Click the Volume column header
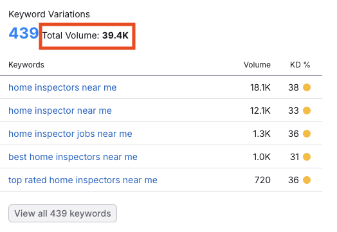The image size is (337, 232). tap(257, 65)
